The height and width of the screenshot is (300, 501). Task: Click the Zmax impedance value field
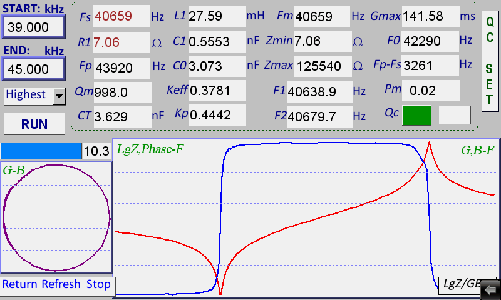(318, 66)
